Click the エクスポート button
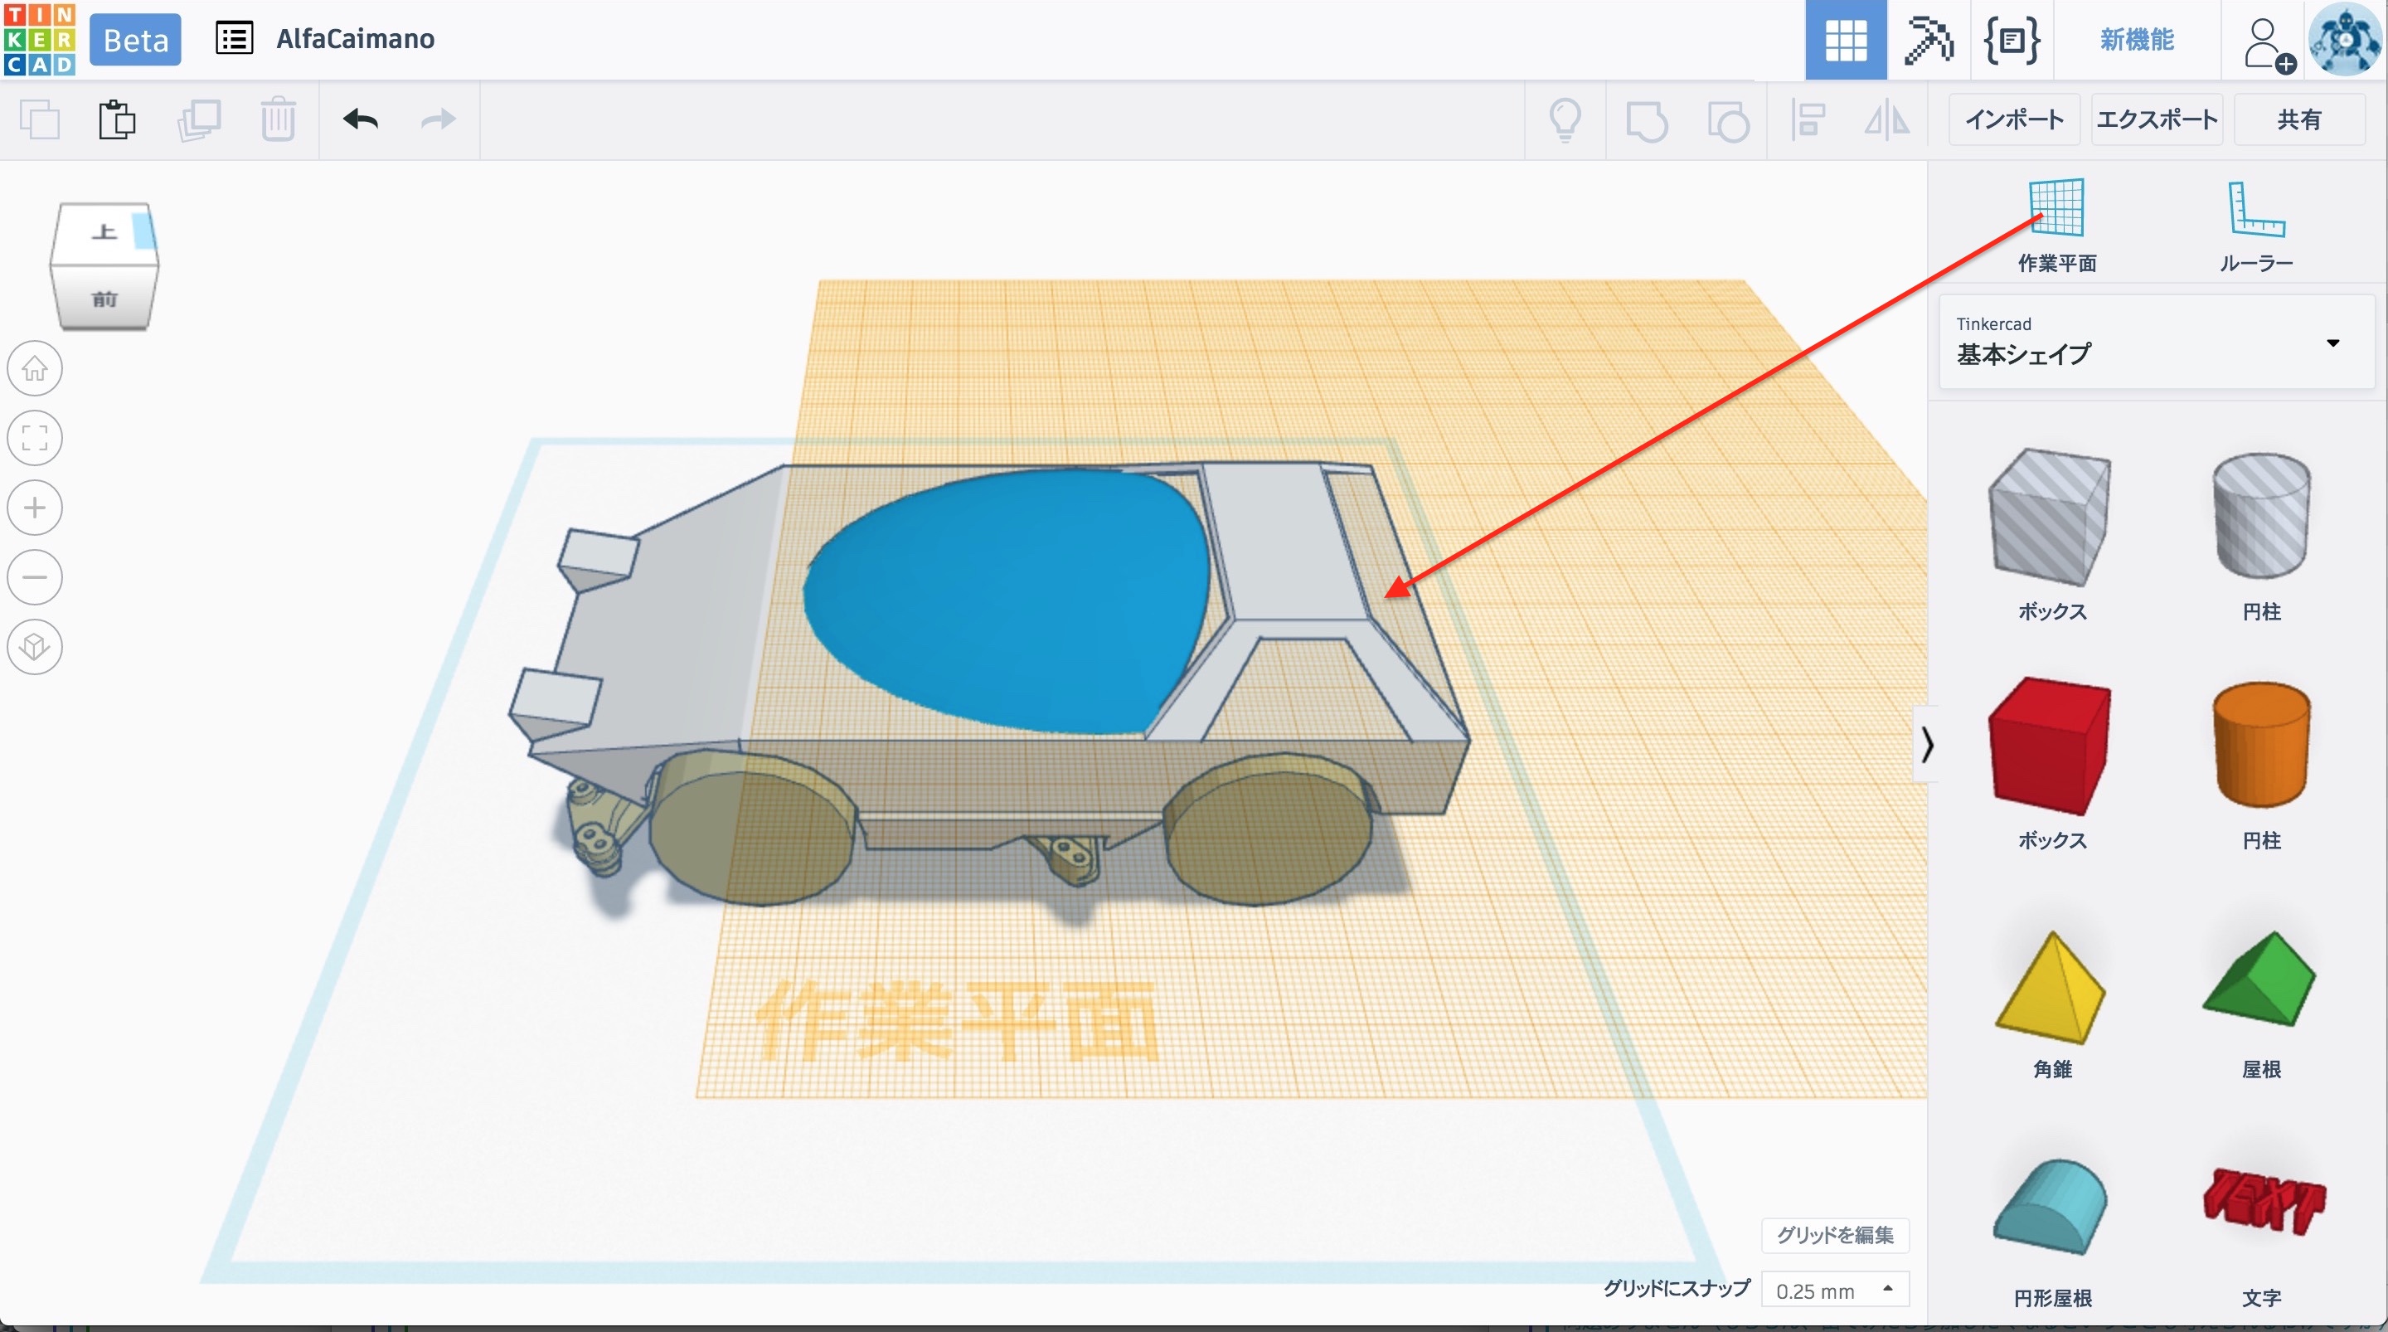The width and height of the screenshot is (2388, 1332). pos(2156,119)
